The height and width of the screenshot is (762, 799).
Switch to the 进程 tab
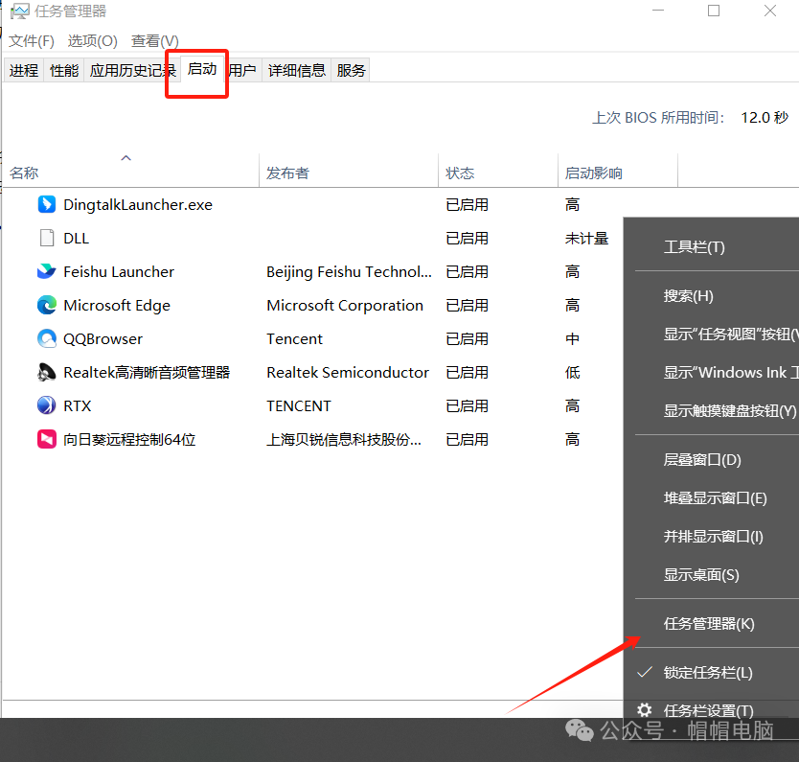pyautogui.click(x=24, y=70)
